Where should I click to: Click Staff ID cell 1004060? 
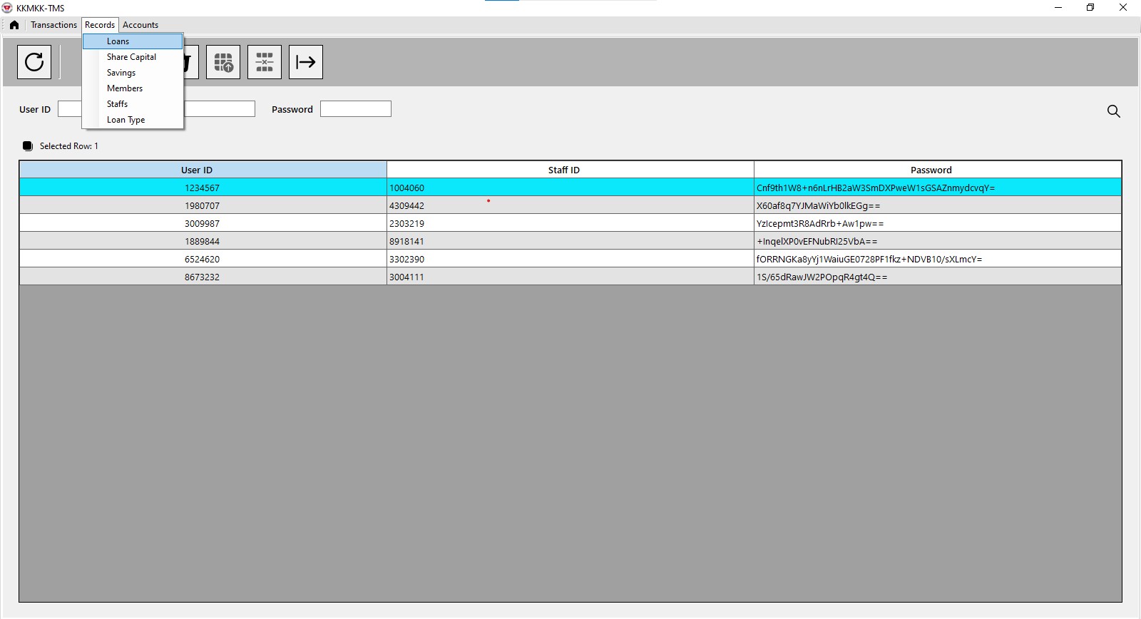coord(570,188)
